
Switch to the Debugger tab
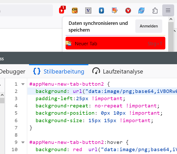pyautogui.click(x=12, y=71)
